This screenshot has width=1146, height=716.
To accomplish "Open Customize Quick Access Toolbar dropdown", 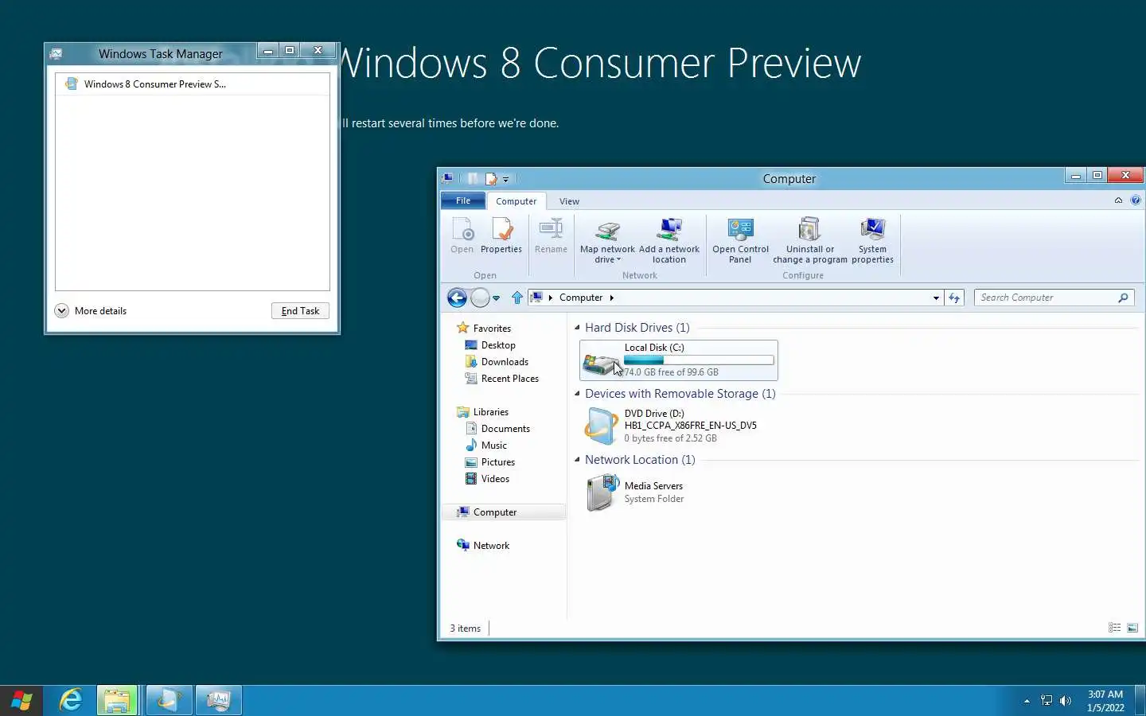I will [505, 180].
